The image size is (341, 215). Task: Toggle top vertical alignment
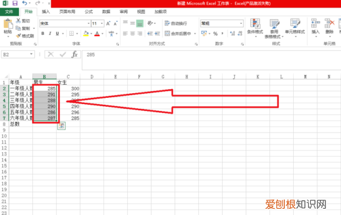125,23
